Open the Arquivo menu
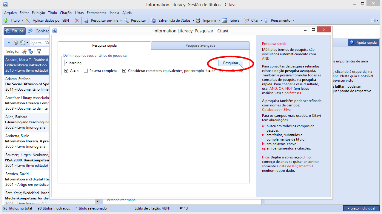 [x=10, y=13]
